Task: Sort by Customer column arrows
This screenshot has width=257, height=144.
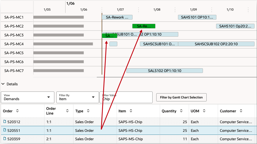Action: 241,111
